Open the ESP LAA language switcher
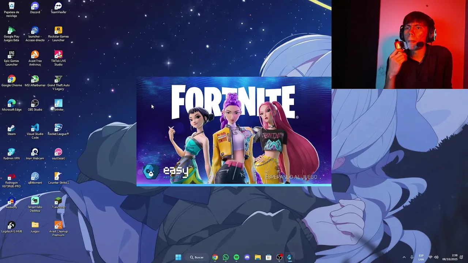The image size is (468, 263). [x=421, y=257]
